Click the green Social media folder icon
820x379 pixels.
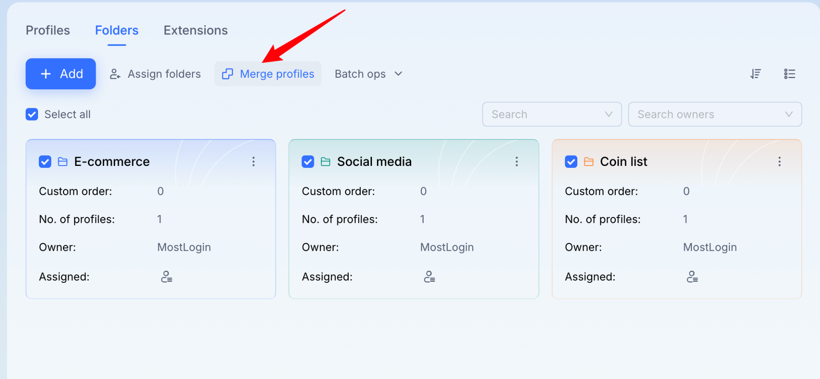pyautogui.click(x=326, y=162)
